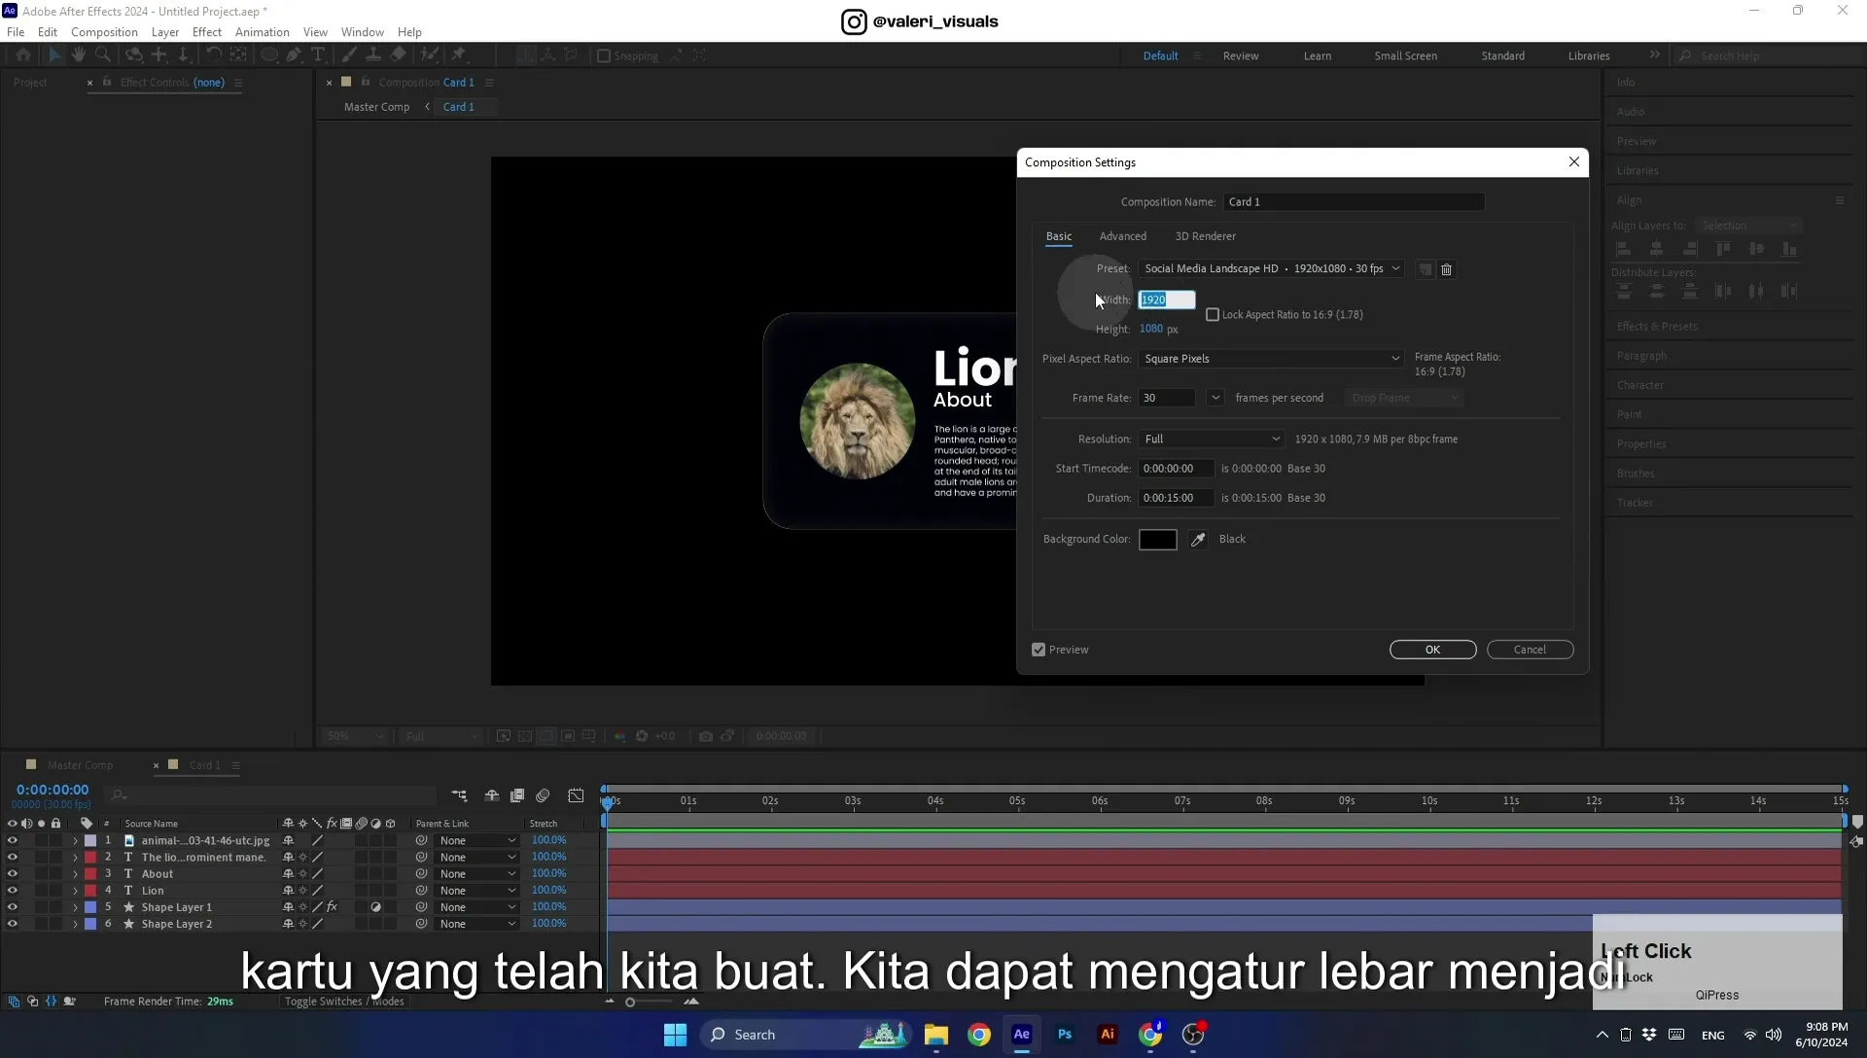Click OK in Composition Settings
The image size is (1867, 1058).
point(1432,650)
